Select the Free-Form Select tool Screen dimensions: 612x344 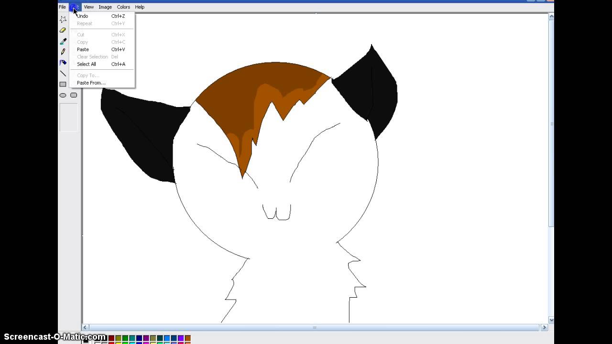[x=63, y=20]
